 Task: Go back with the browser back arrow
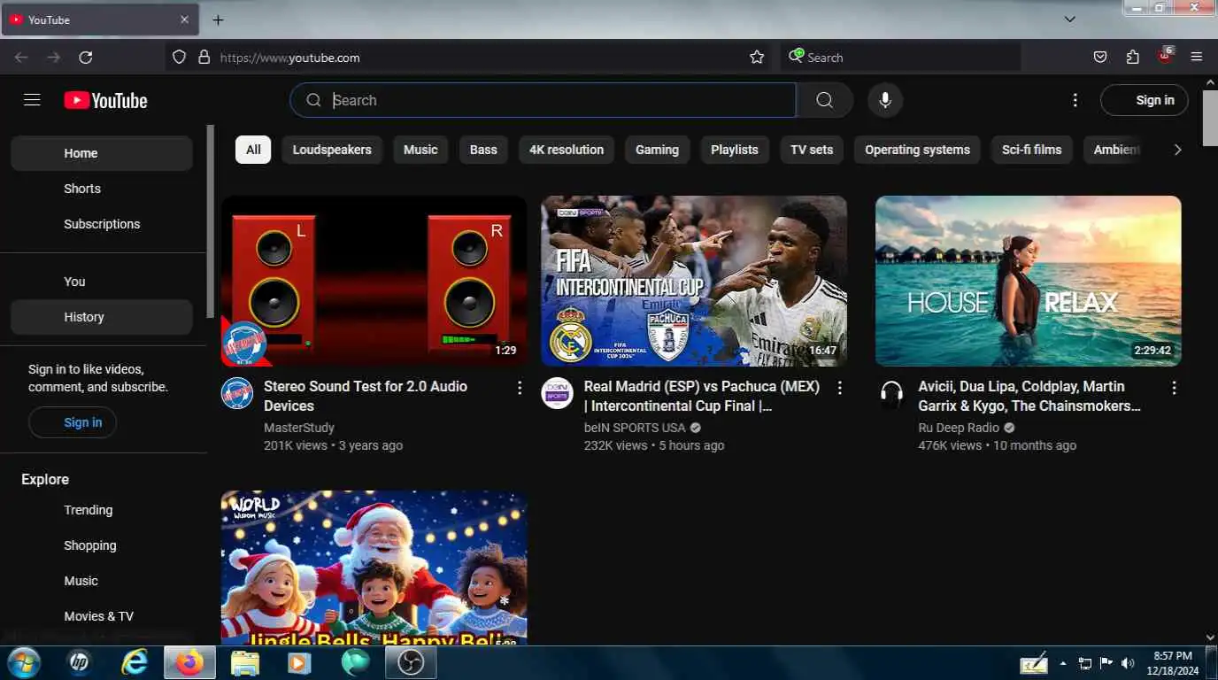tap(21, 58)
